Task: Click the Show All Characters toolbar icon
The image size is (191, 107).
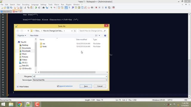Action: pyautogui.click(x=70, y=8)
